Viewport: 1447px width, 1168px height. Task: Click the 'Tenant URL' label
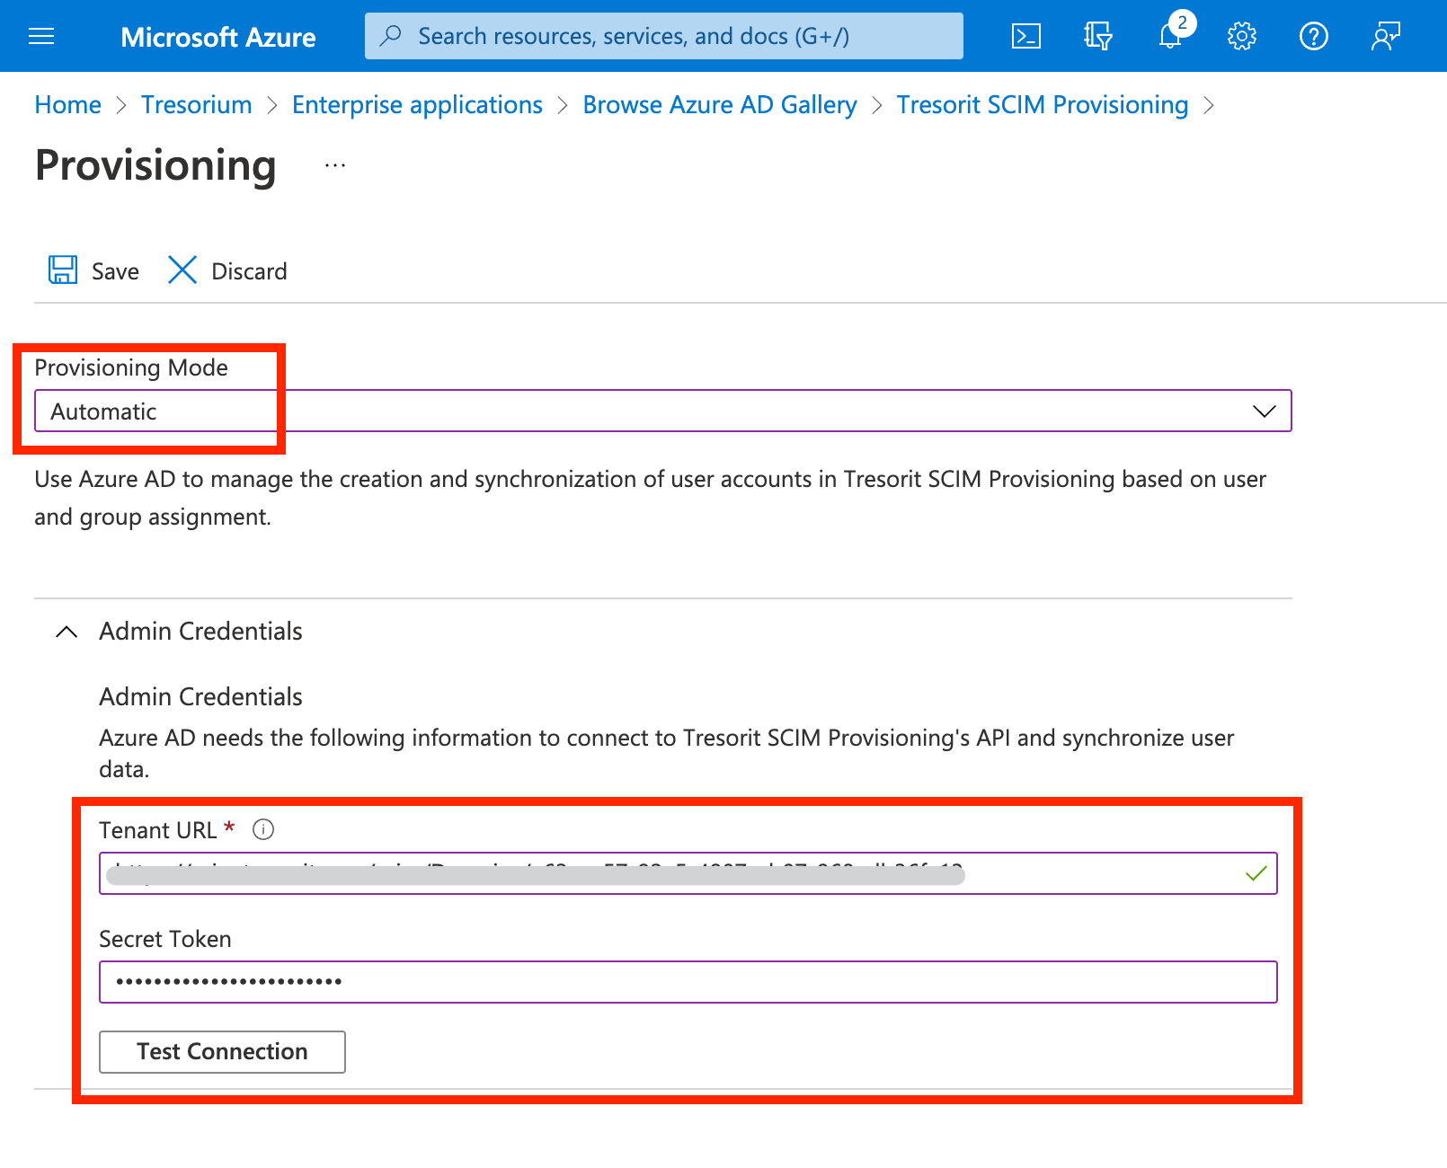tap(158, 830)
